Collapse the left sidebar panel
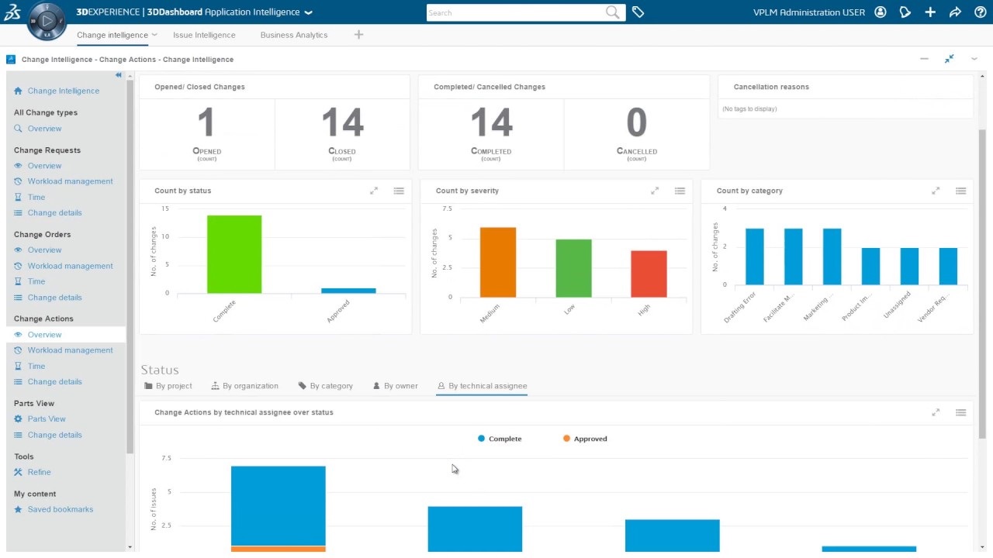Screen dimensions: 993x558 [x=119, y=75]
